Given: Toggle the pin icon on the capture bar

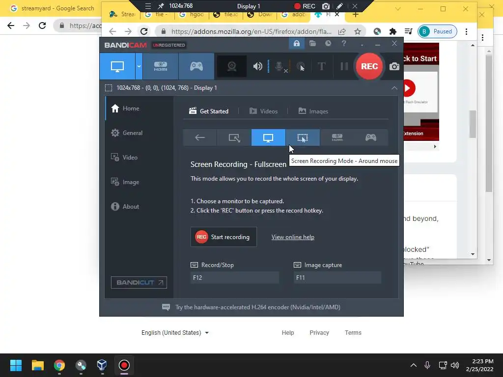Looking at the screenshot, I should pos(161,6).
